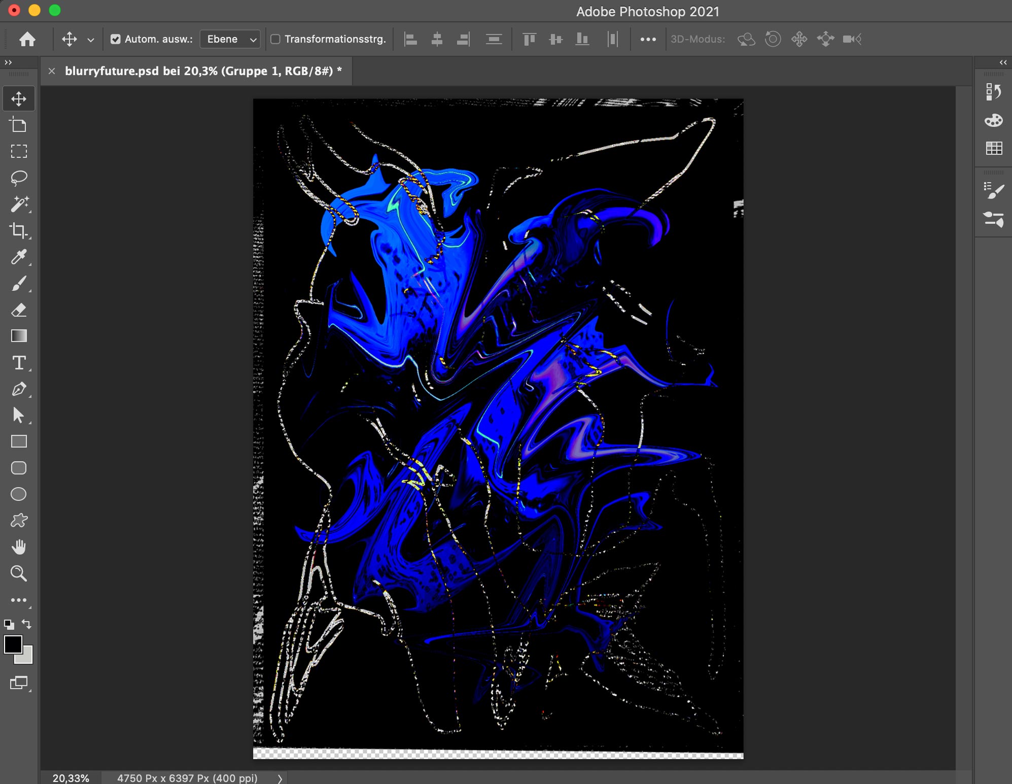1012x784 pixels.
Task: Select the Move tool in the toolbox
Action: pyautogui.click(x=19, y=98)
